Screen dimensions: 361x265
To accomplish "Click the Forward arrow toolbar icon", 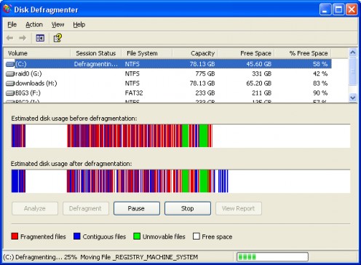I will 23,38.
